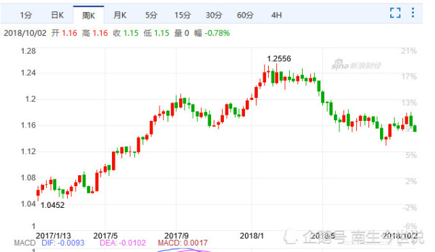The width and height of the screenshot is (435, 252).
Task: Select the 5分 interval tab
Action: point(151,15)
